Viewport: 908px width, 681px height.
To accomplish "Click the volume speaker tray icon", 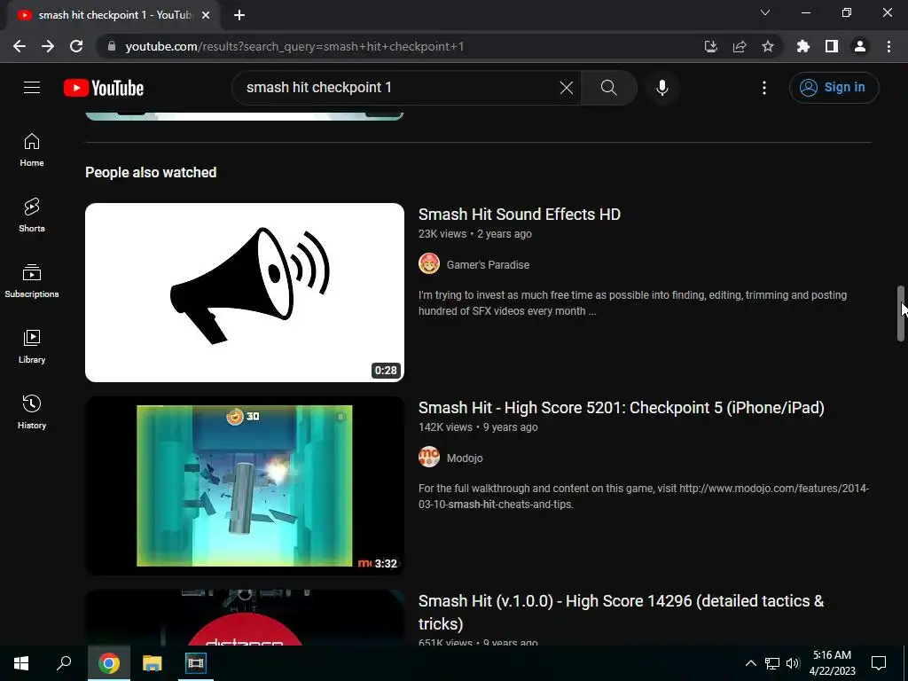I will point(793,663).
